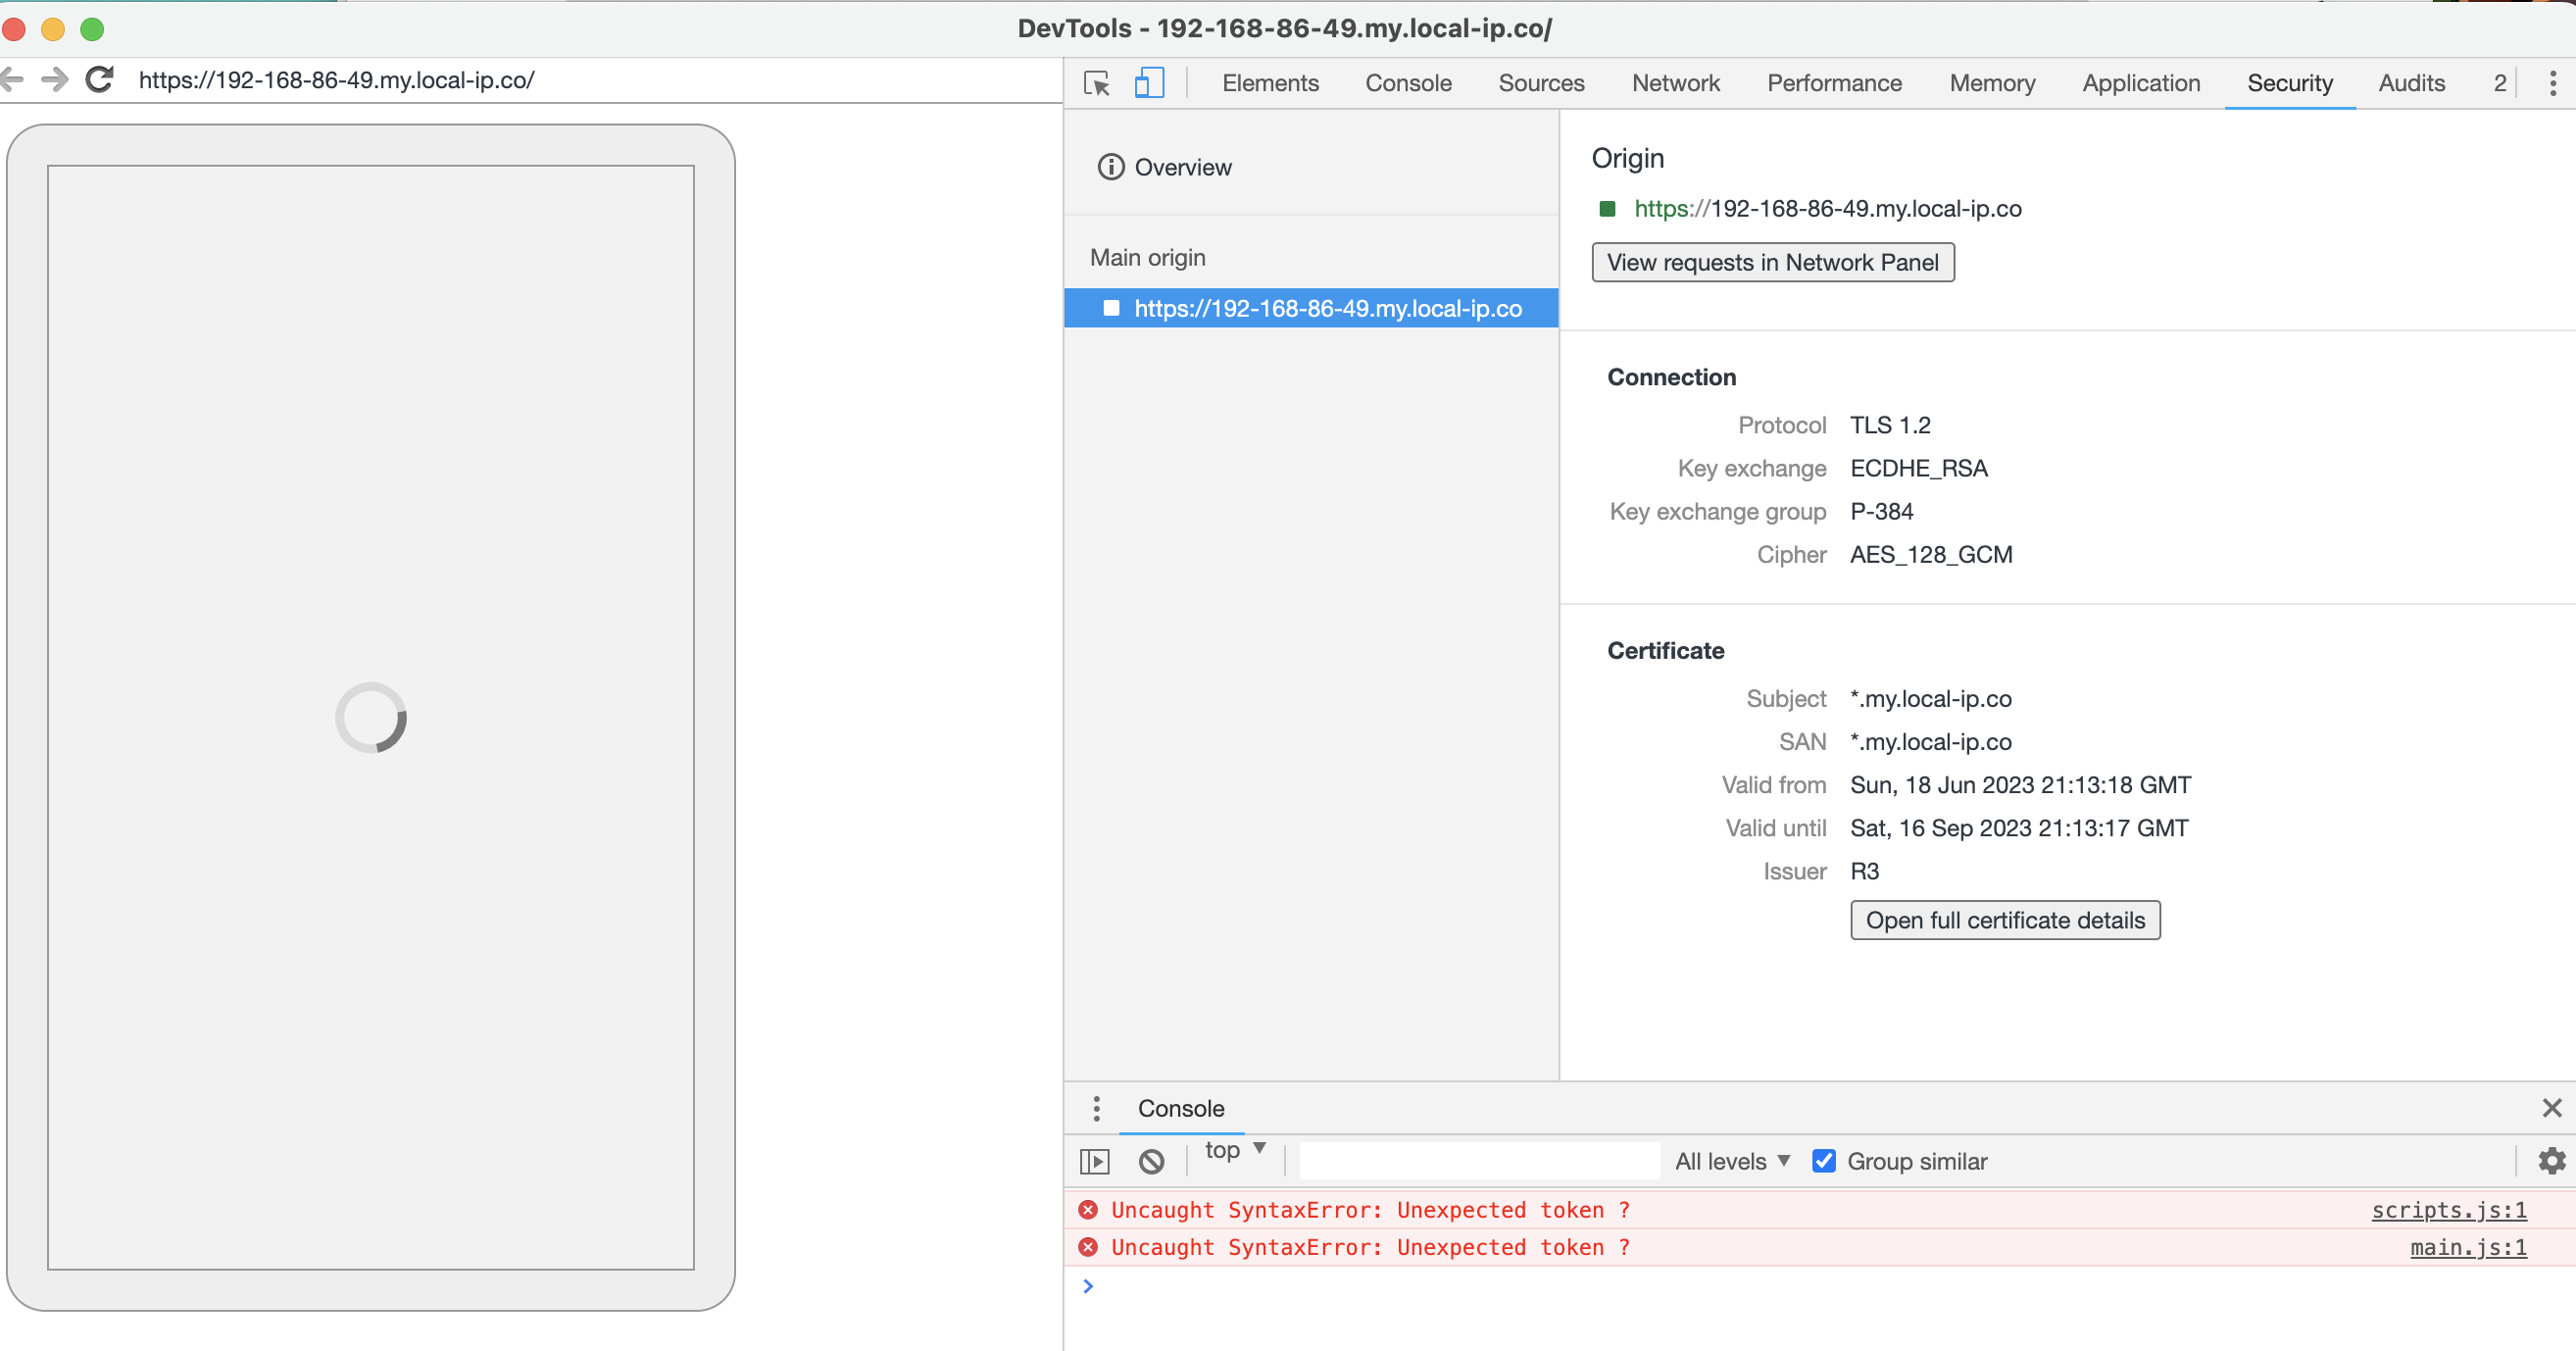Click the first console error icon
This screenshot has width=2576, height=1351.
pos(1088,1210)
